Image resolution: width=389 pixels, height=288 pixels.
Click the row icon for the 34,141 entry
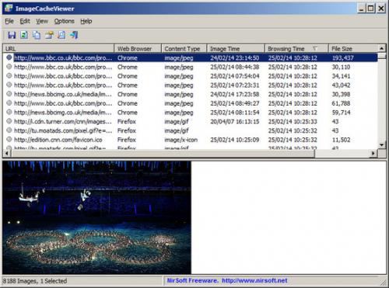(x=9, y=75)
